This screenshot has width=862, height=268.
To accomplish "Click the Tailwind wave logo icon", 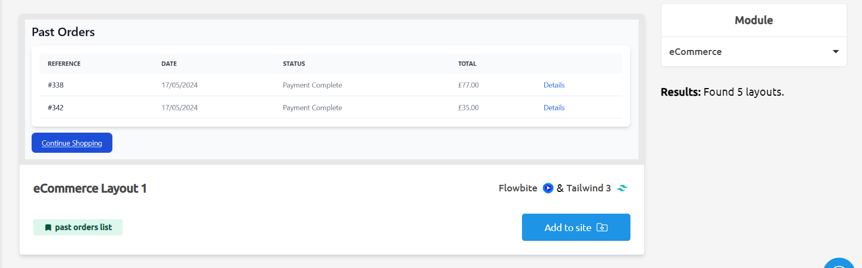I will click(x=622, y=188).
